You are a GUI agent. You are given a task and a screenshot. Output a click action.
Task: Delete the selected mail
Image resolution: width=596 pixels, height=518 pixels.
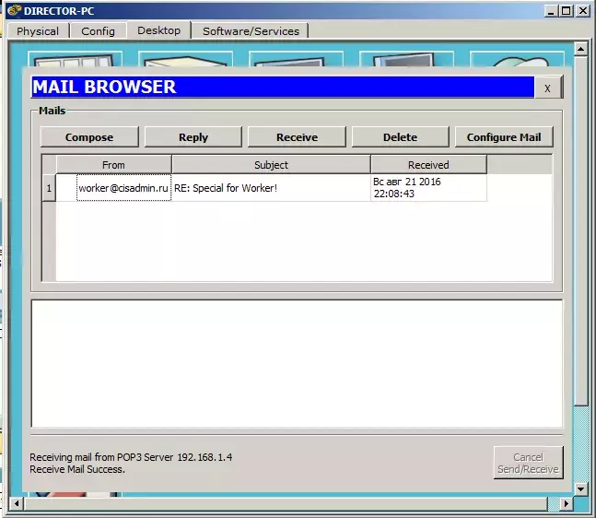400,137
